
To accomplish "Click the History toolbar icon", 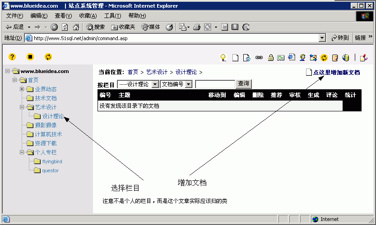I will click(x=169, y=27).
